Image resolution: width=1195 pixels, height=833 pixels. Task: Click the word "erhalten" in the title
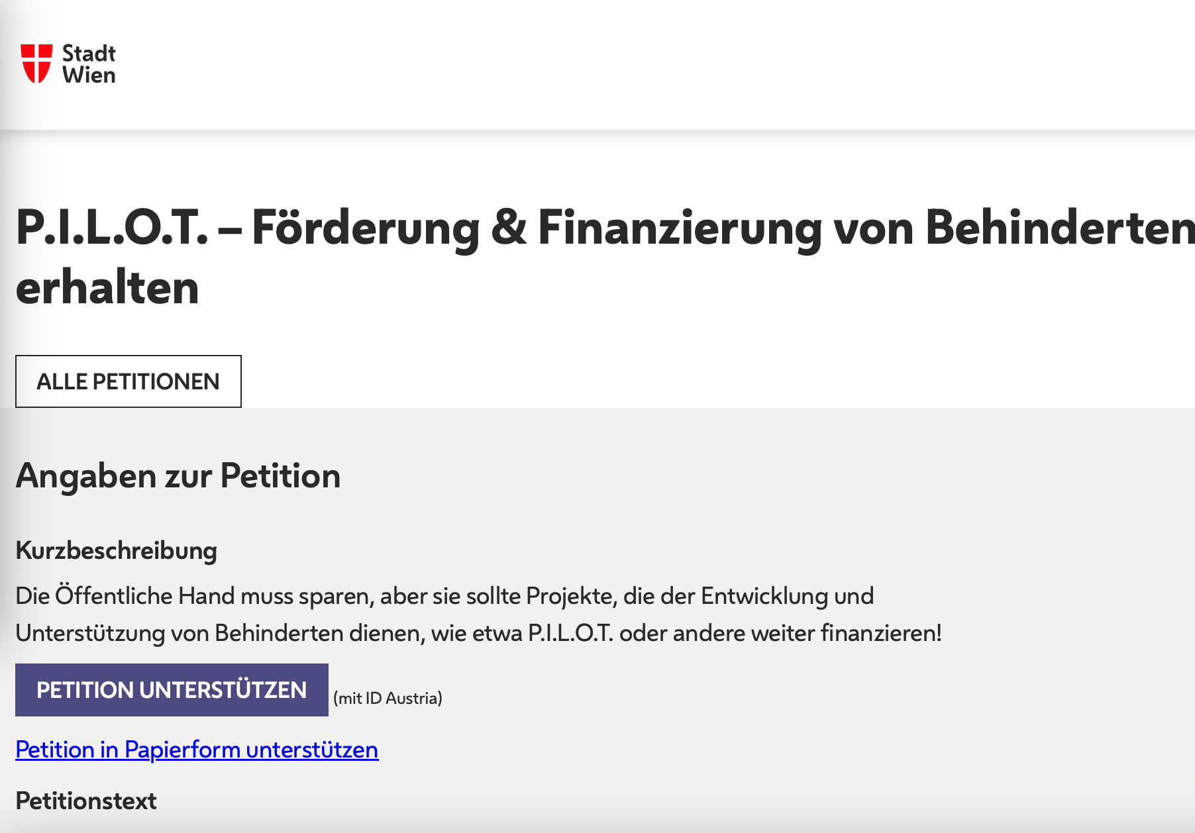(107, 288)
